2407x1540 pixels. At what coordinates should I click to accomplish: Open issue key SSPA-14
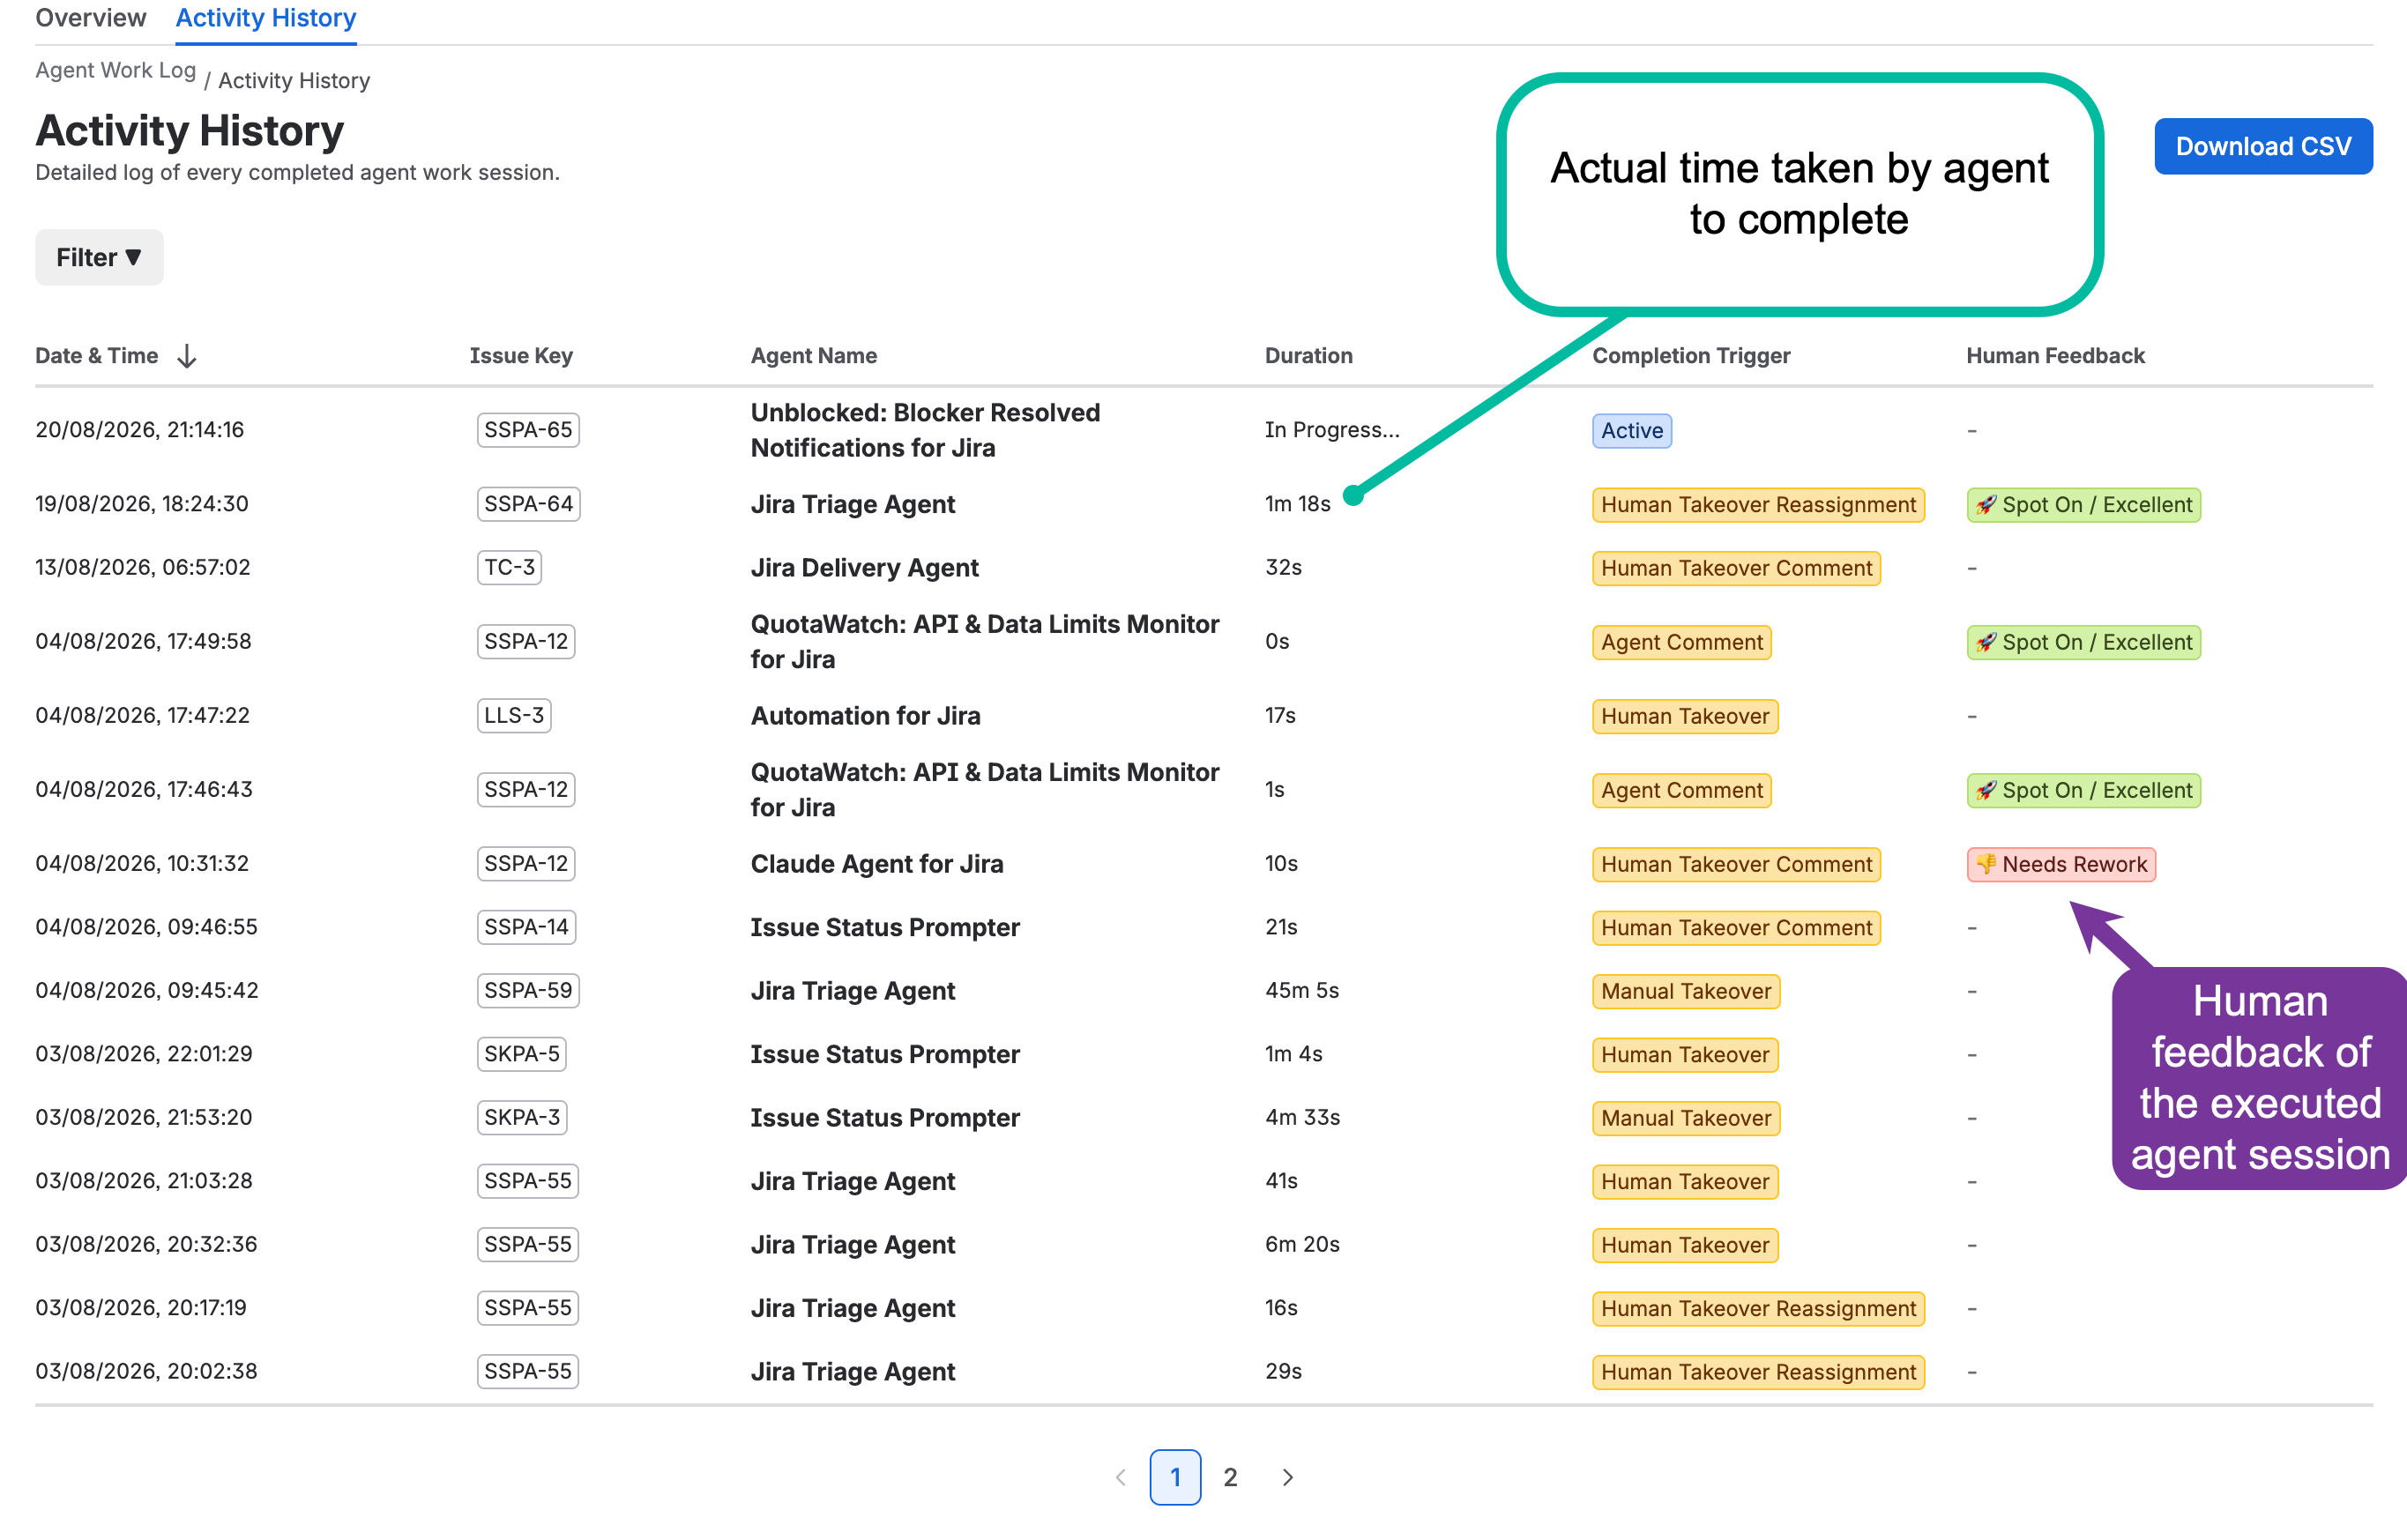coord(526,927)
